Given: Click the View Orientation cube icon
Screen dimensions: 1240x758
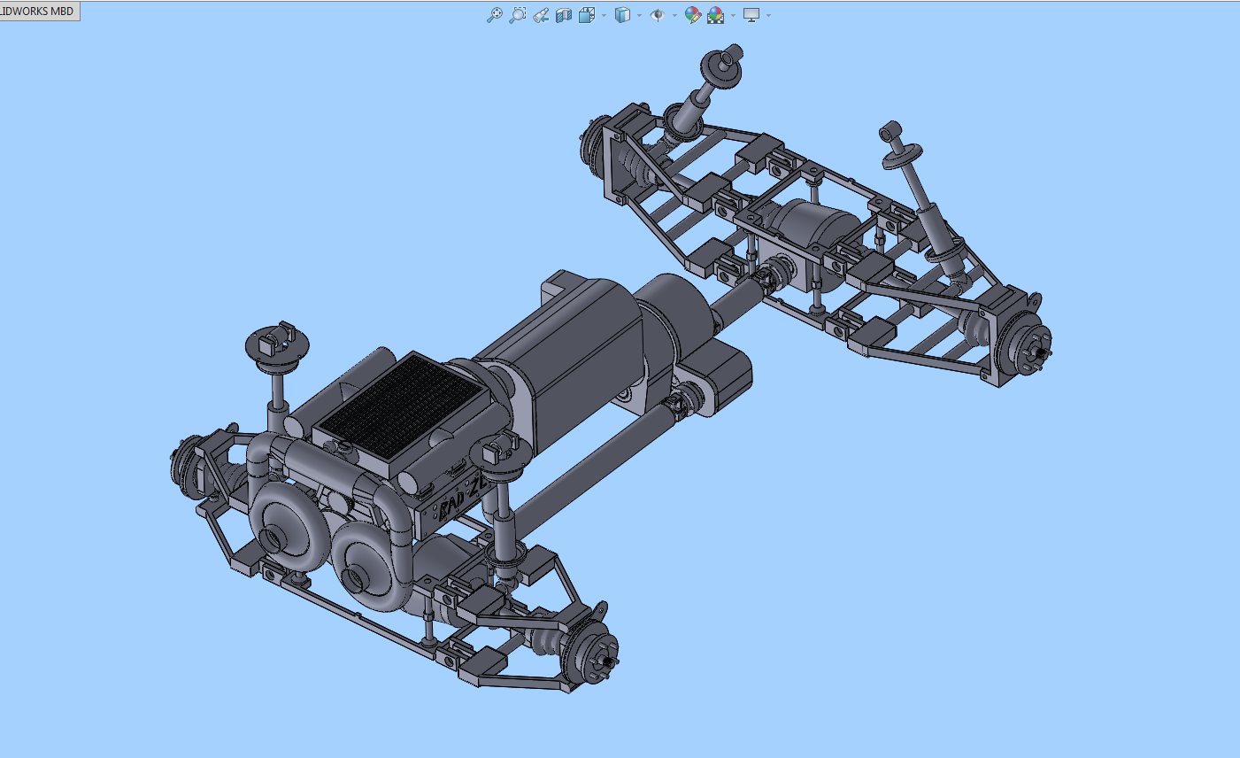Looking at the screenshot, I should coord(587,15).
